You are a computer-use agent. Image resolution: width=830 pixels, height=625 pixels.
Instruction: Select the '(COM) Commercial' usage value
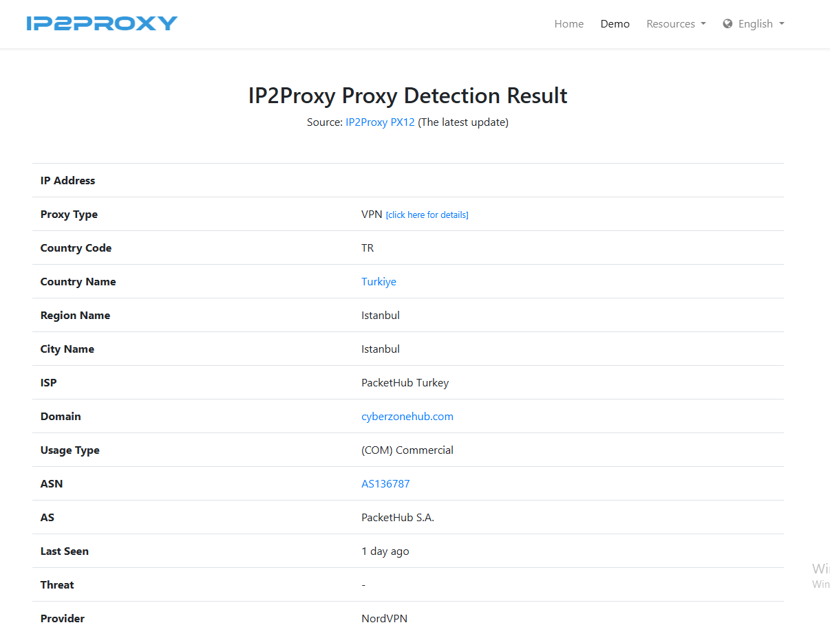click(407, 450)
